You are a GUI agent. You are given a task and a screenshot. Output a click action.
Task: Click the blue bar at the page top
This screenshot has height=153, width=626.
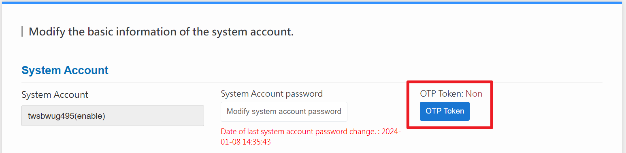pyautogui.click(x=313, y=2)
